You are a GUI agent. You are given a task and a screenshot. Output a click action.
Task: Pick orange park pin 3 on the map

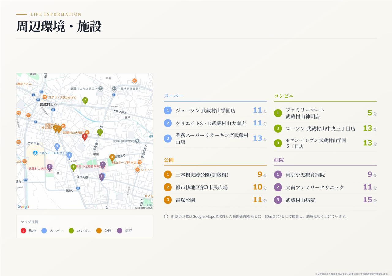tap(112, 158)
